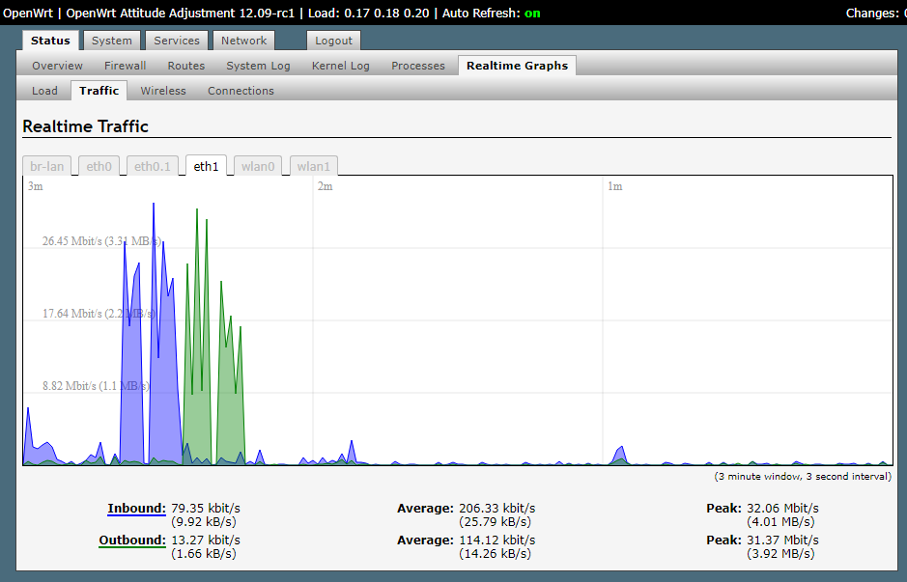
Task: Click the Logout button
Action: point(332,41)
